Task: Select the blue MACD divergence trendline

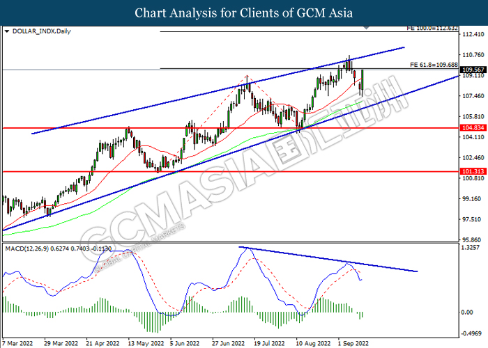Action: (328, 259)
